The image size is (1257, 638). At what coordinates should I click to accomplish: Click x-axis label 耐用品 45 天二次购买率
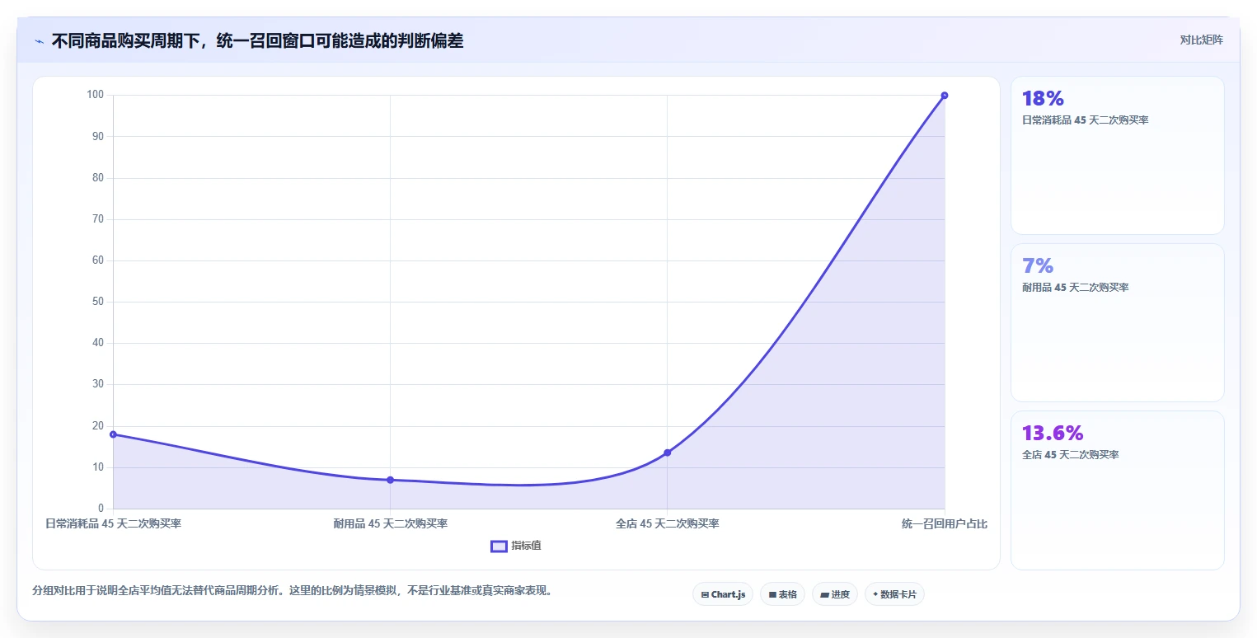coord(390,523)
